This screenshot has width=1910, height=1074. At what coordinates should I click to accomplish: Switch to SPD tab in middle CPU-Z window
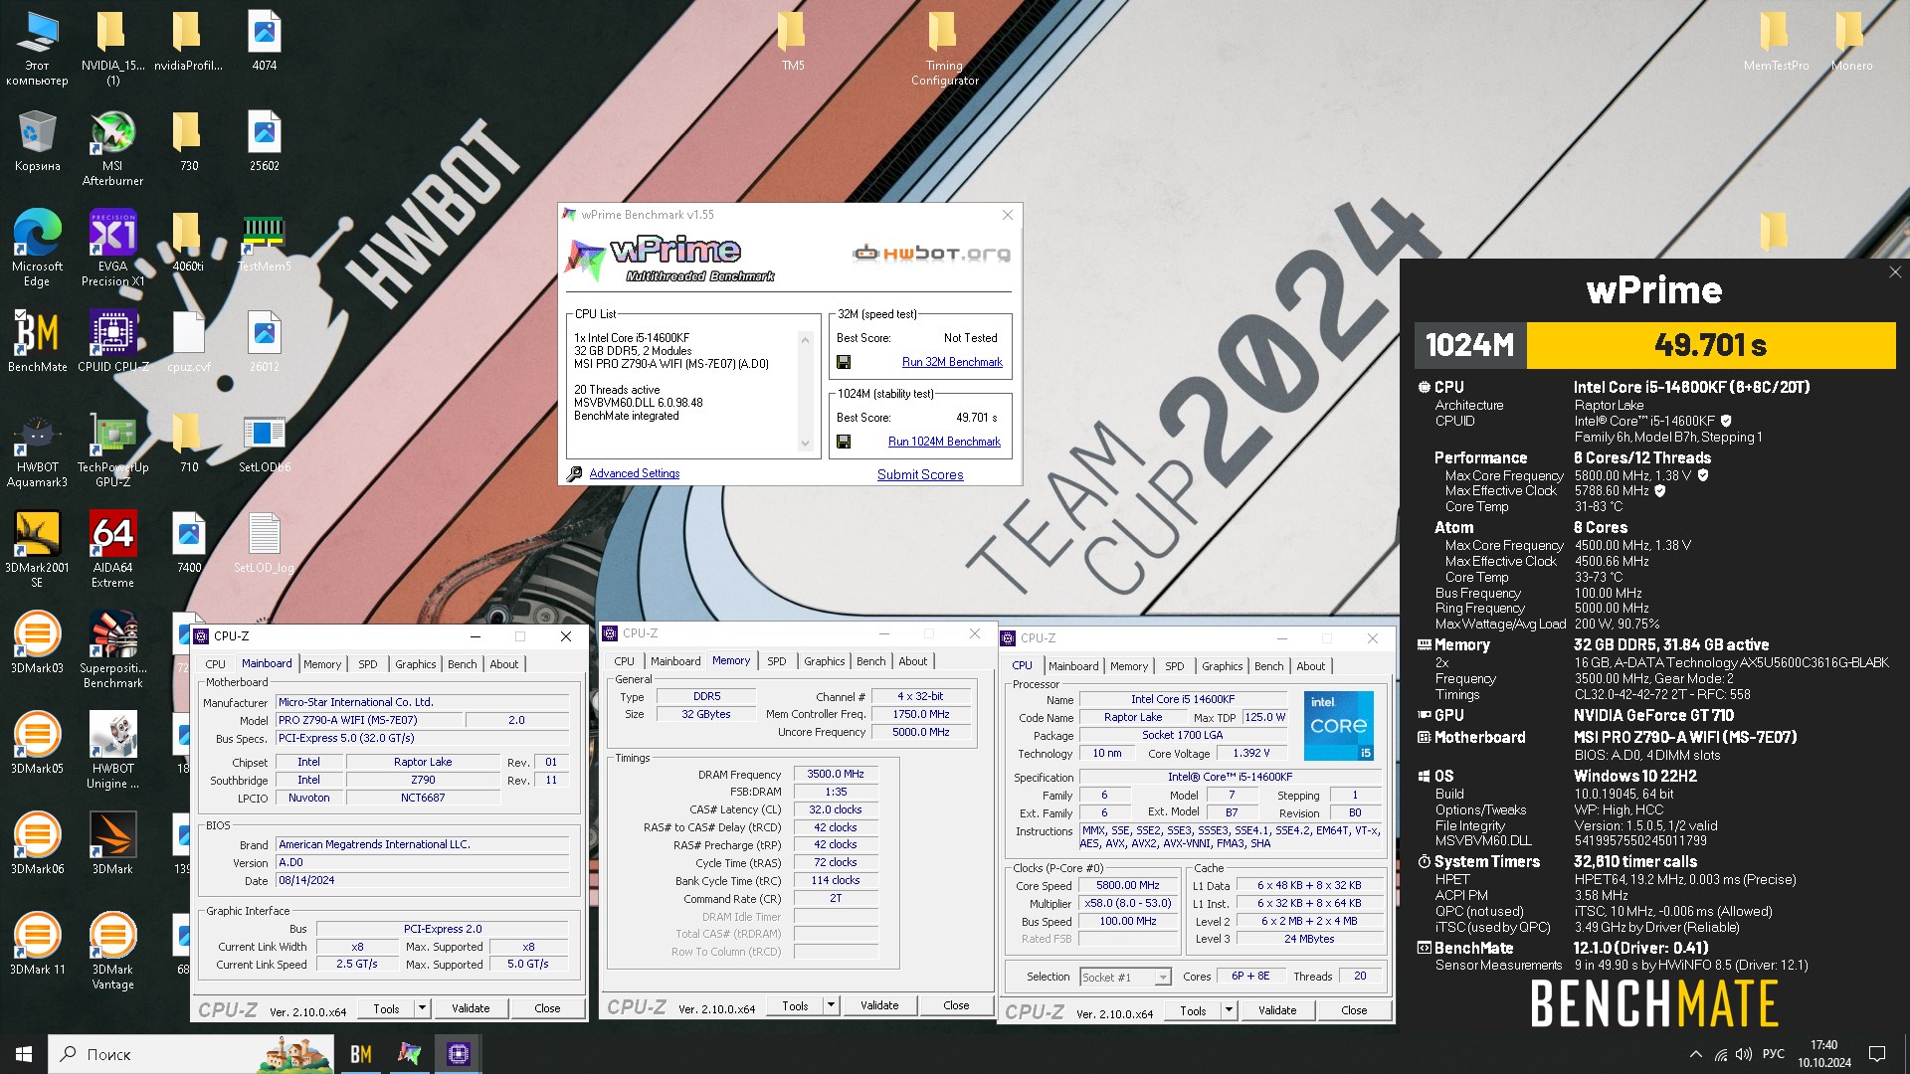[x=776, y=661]
